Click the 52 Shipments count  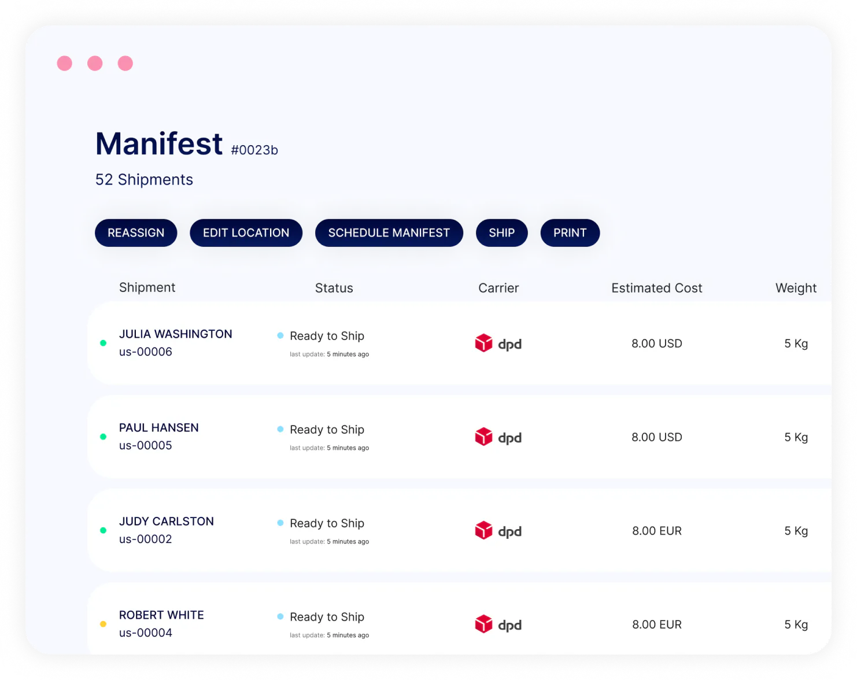[x=145, y=180]
